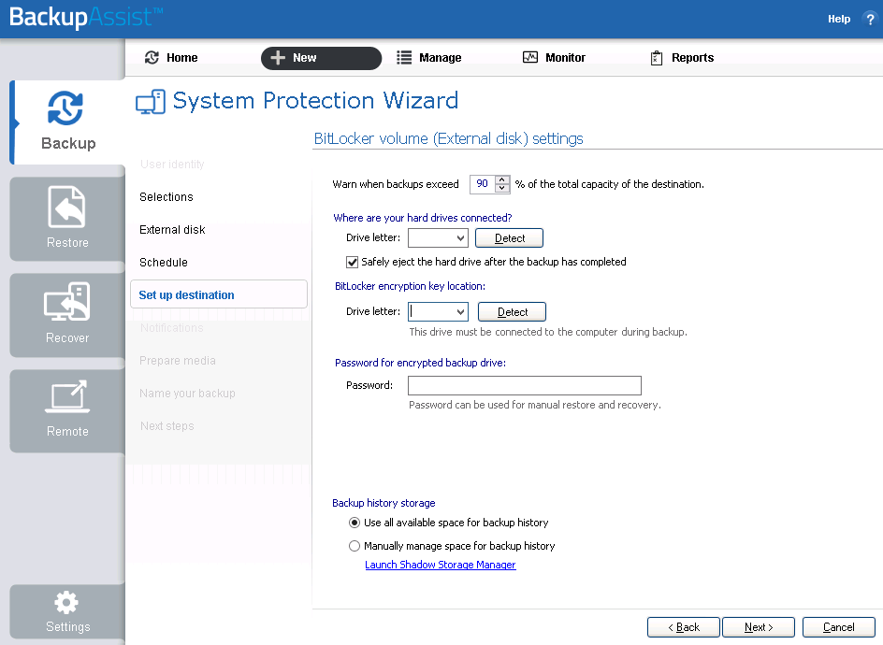Click the Next steps wizard step

pyautogui.click(x=166, y=425)
